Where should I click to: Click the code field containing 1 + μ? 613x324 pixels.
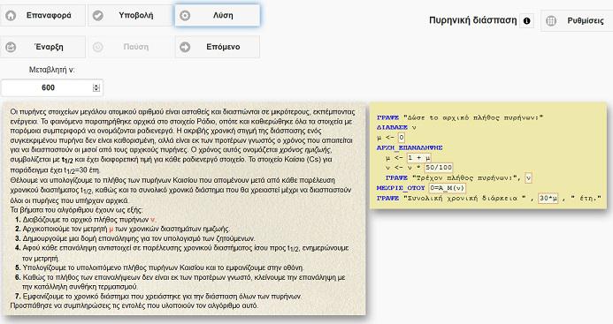pyautogui.click(x=418, y=158)
